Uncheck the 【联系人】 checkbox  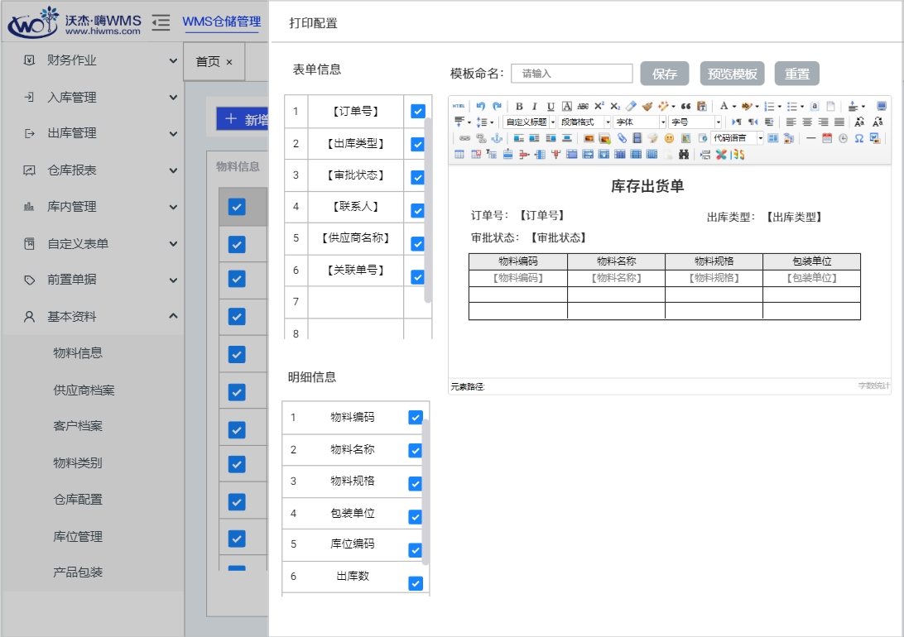(418, 211)
